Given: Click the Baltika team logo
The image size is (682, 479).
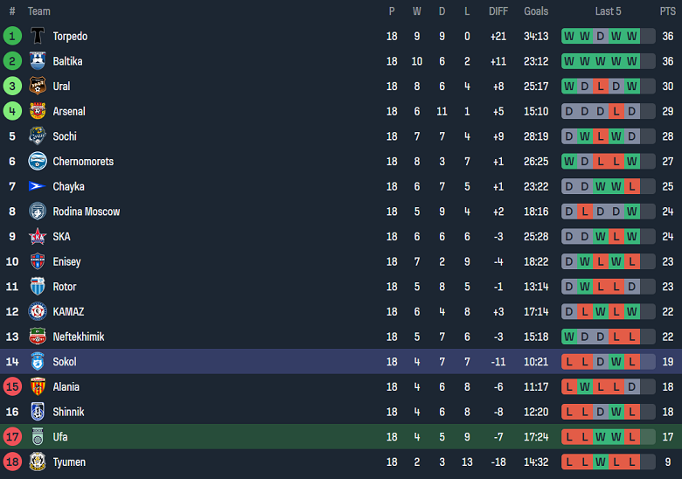Looking at the screenshot, I should tap(38, 61).
